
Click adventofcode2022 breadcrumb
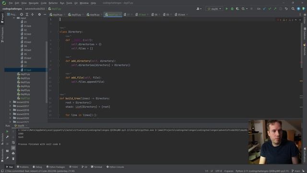pos(35,9)
